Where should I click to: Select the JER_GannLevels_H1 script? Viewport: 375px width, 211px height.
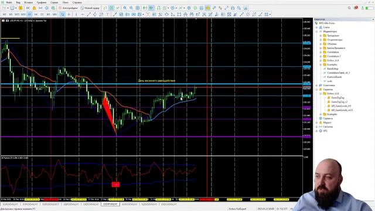(x=341, y=105)
